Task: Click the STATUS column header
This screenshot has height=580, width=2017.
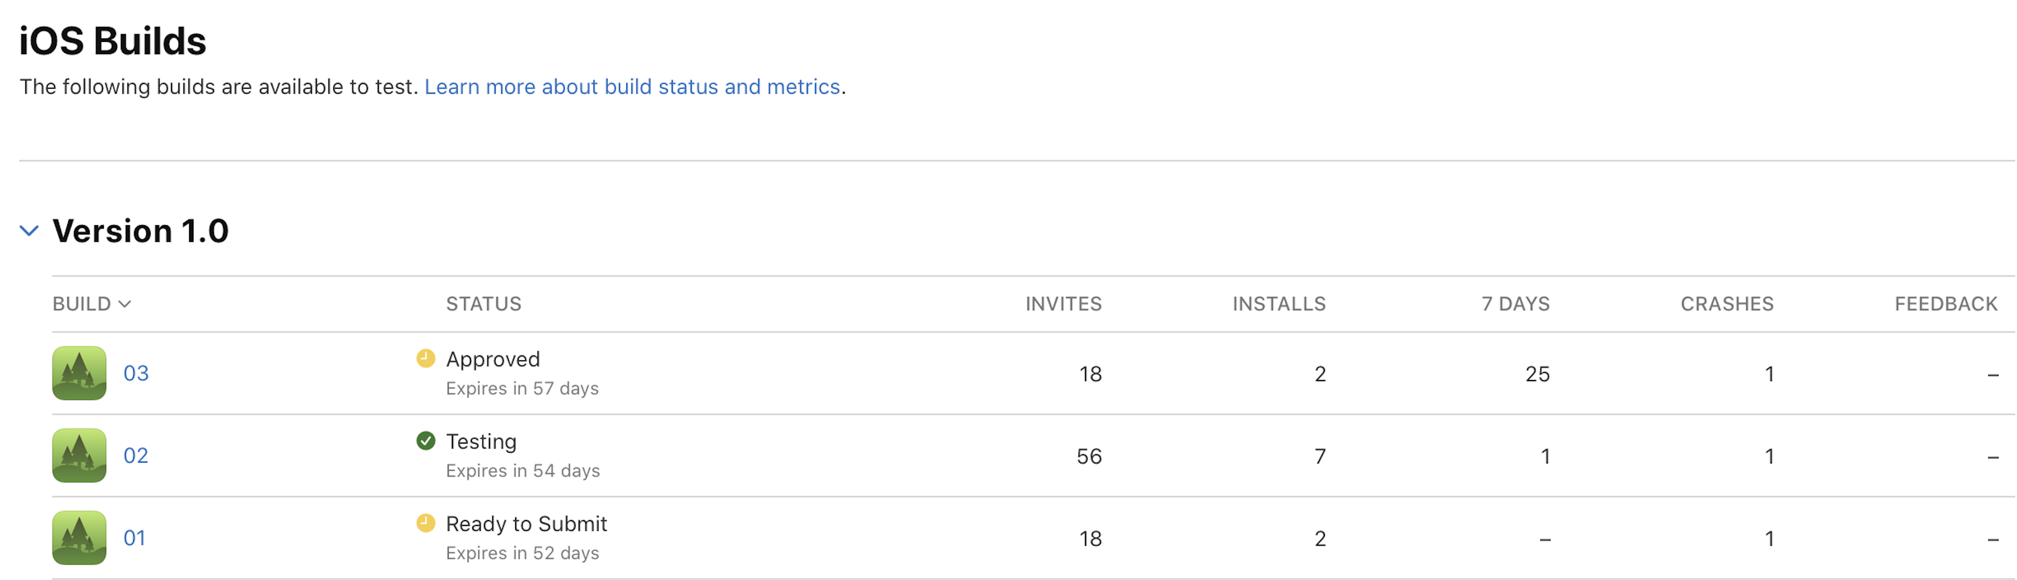Action: 484,304
